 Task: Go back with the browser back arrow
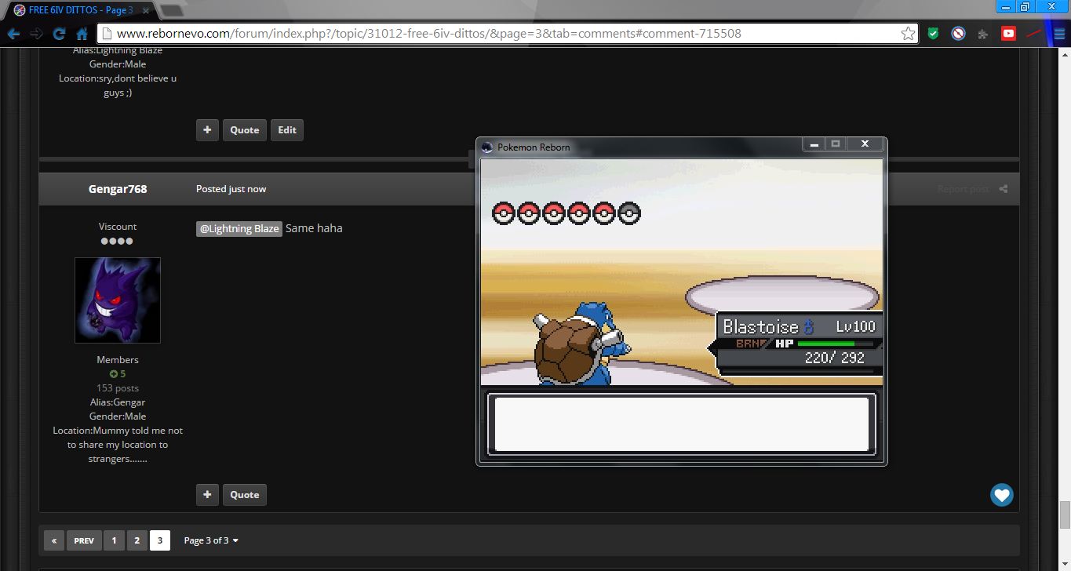tap(13, 34)
